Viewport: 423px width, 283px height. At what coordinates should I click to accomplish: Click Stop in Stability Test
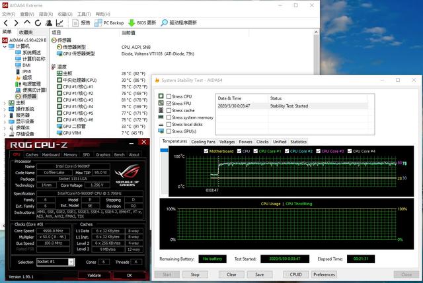(195, 274)
